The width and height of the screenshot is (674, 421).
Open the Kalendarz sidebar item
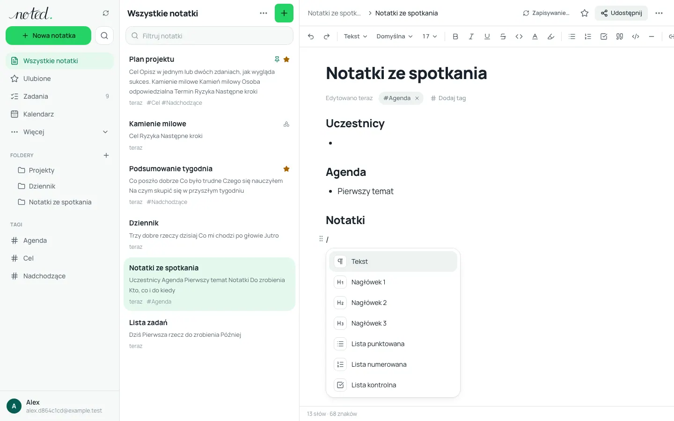coord(59,114)
